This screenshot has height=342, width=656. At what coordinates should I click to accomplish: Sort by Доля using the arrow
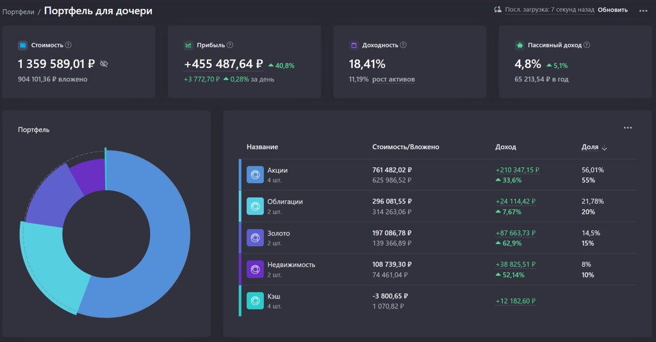pos(604,147)
